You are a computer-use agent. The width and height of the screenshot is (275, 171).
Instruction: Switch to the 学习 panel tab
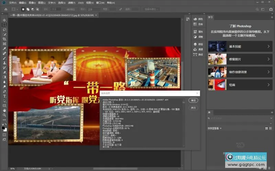coord(210,17)
